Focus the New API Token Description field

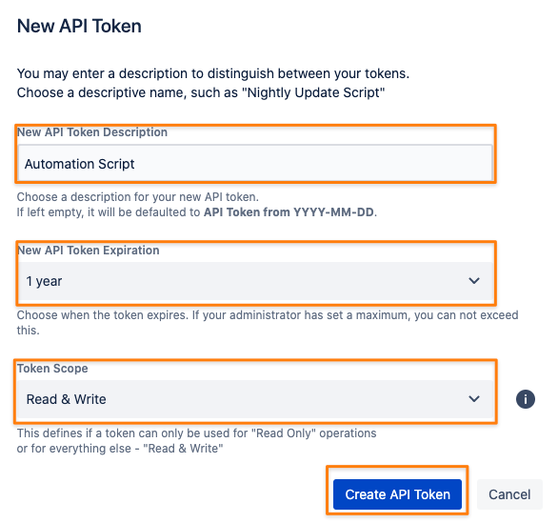[255, 164]
